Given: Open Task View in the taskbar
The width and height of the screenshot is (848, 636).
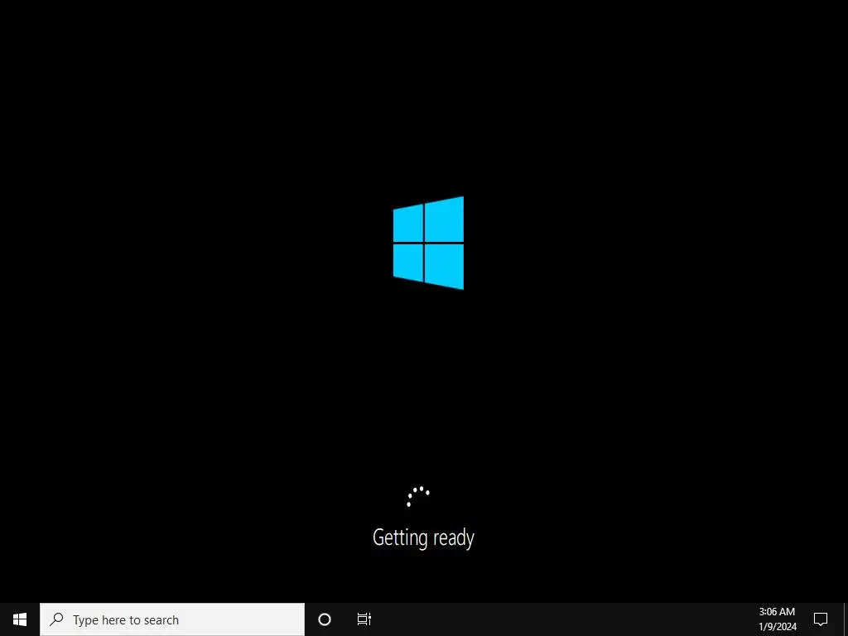Looking at the screenshot, I should pyautogui.click(x=364, y=619).
